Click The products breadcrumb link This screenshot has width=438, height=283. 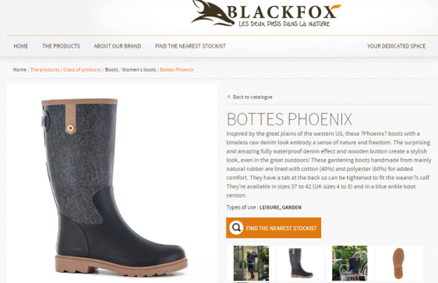45,69
